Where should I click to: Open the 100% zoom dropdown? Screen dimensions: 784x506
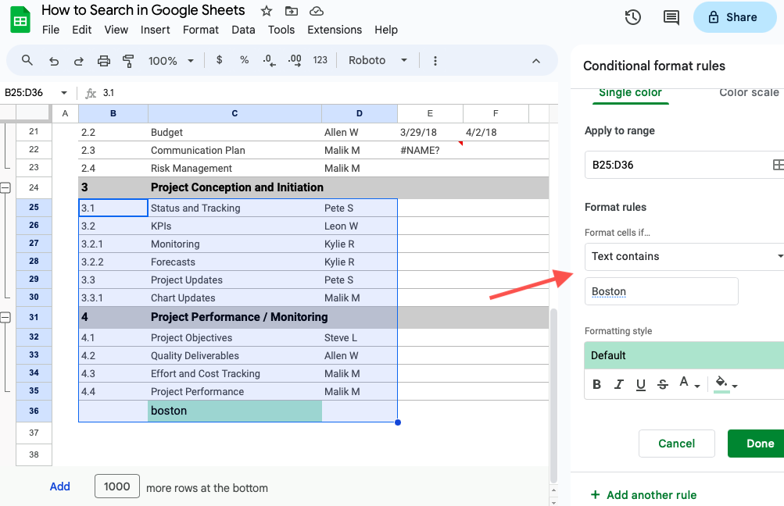point(170,60)
